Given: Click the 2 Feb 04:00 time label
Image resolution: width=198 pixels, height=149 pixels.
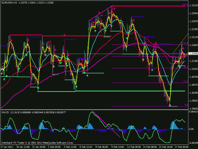Looking at the screenshot, I should (x=54, y=147).
